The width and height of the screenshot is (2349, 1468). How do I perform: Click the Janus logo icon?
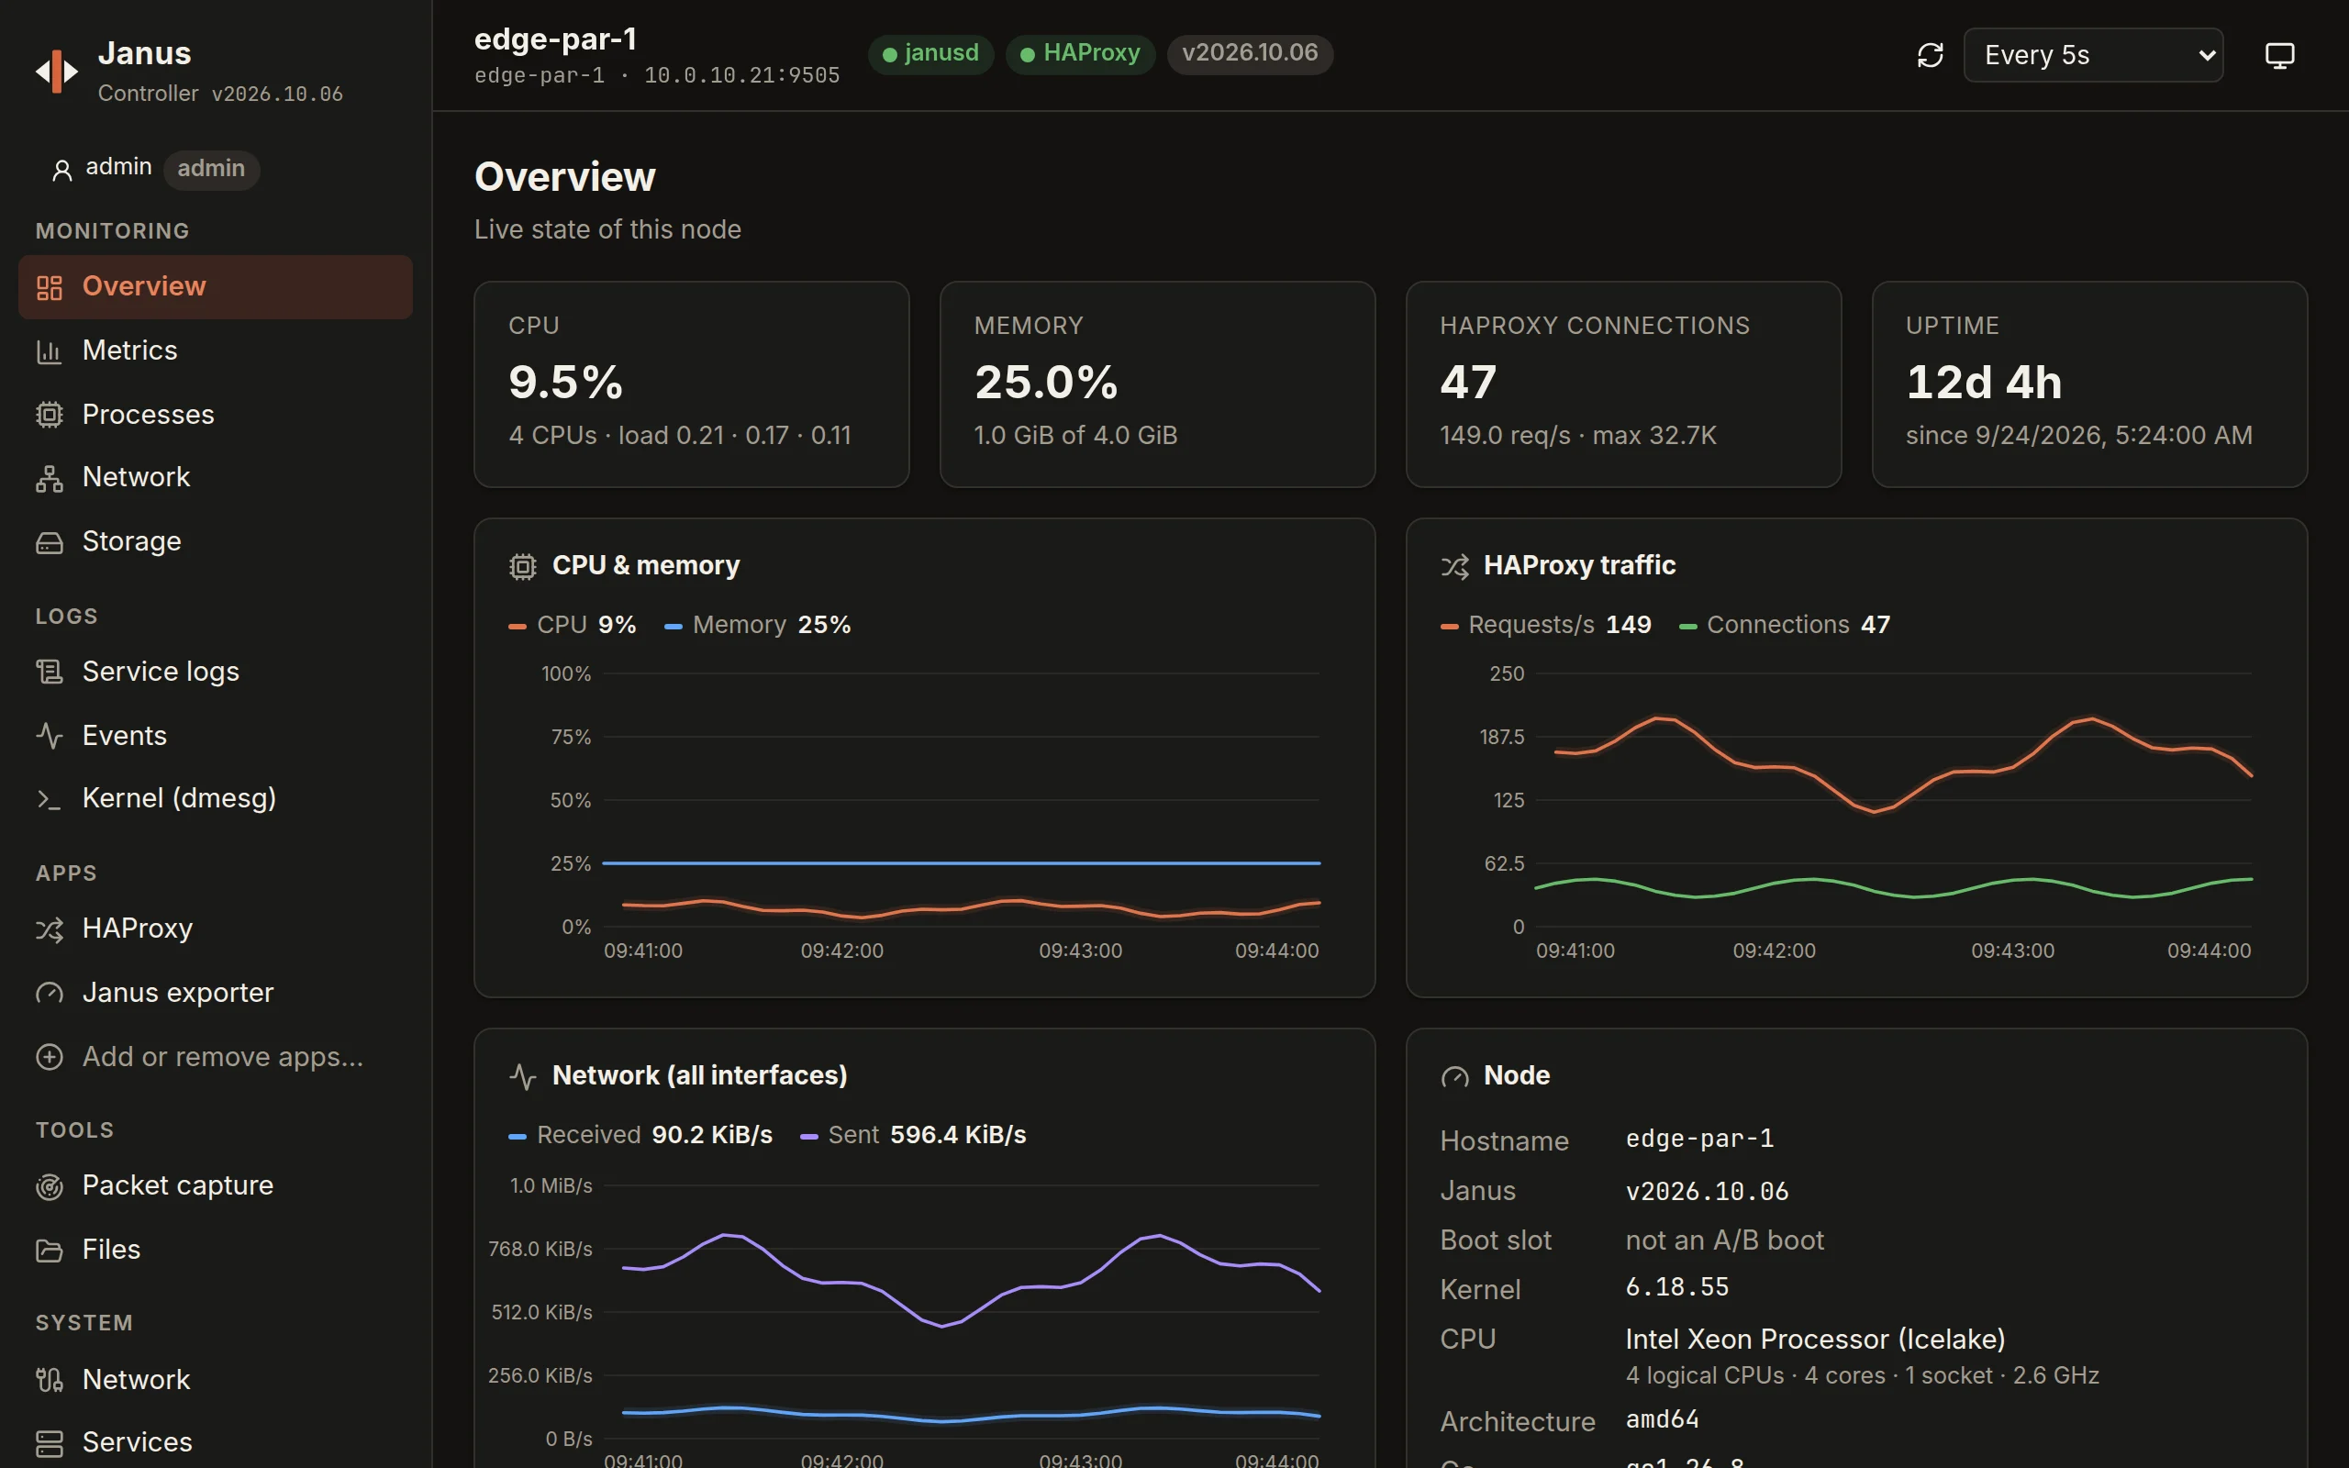56,72
